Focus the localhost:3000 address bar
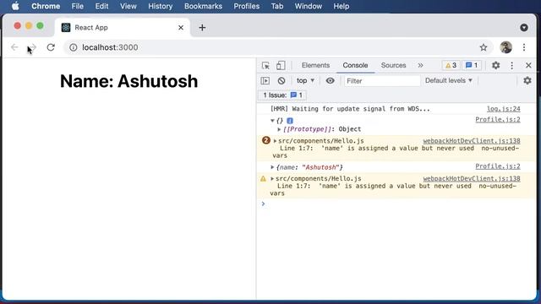541x304 pixels. 278,47
